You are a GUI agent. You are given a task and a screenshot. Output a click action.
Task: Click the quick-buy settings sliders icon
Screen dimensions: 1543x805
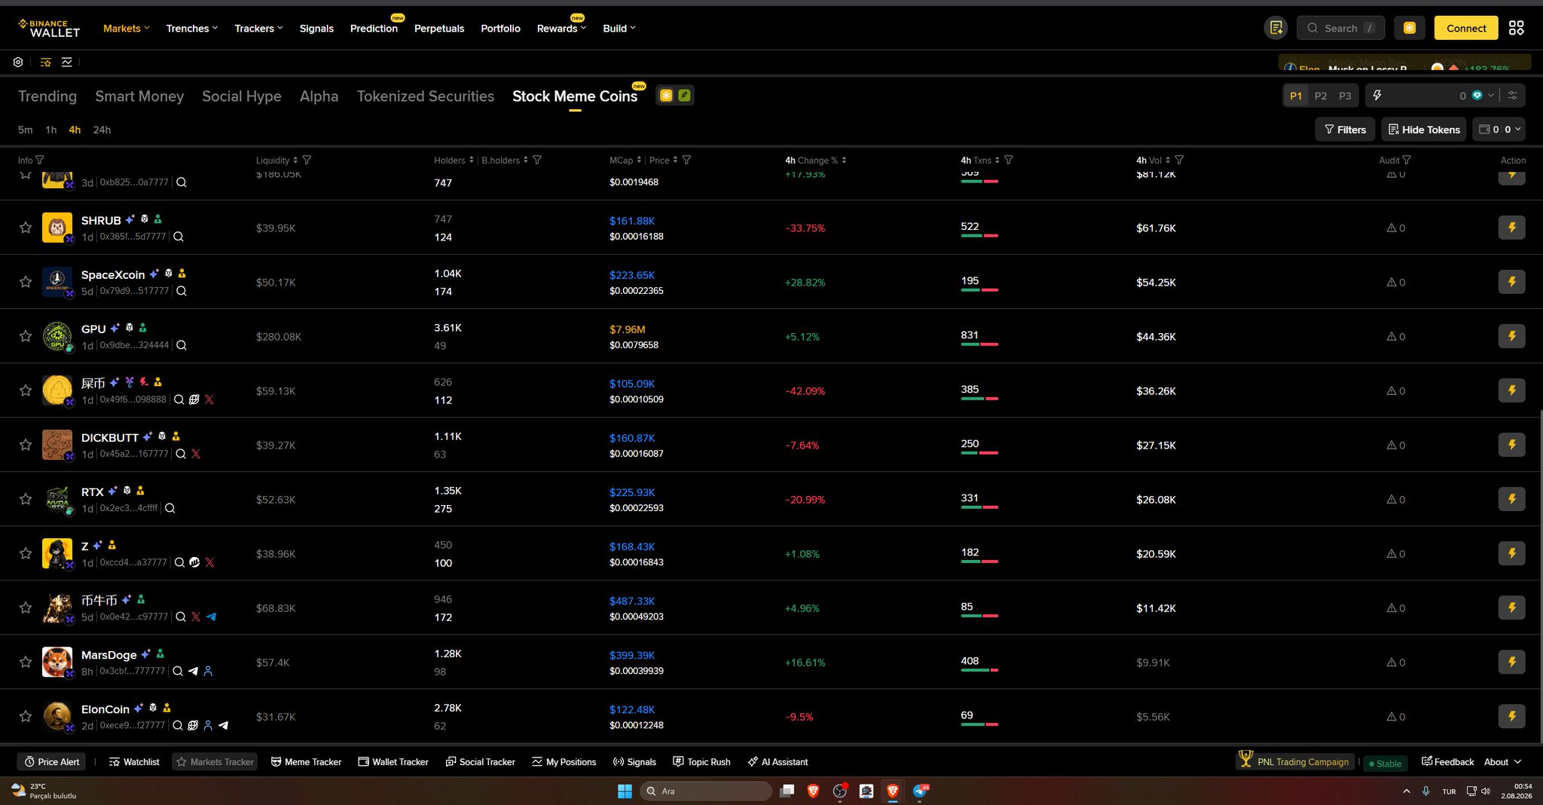click(1512, 96)
